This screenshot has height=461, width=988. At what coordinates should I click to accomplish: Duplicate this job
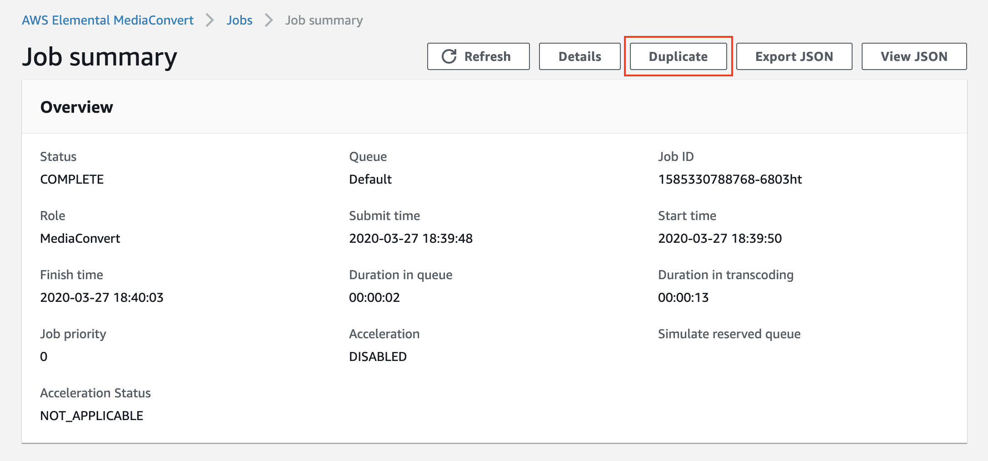[678, 56]
